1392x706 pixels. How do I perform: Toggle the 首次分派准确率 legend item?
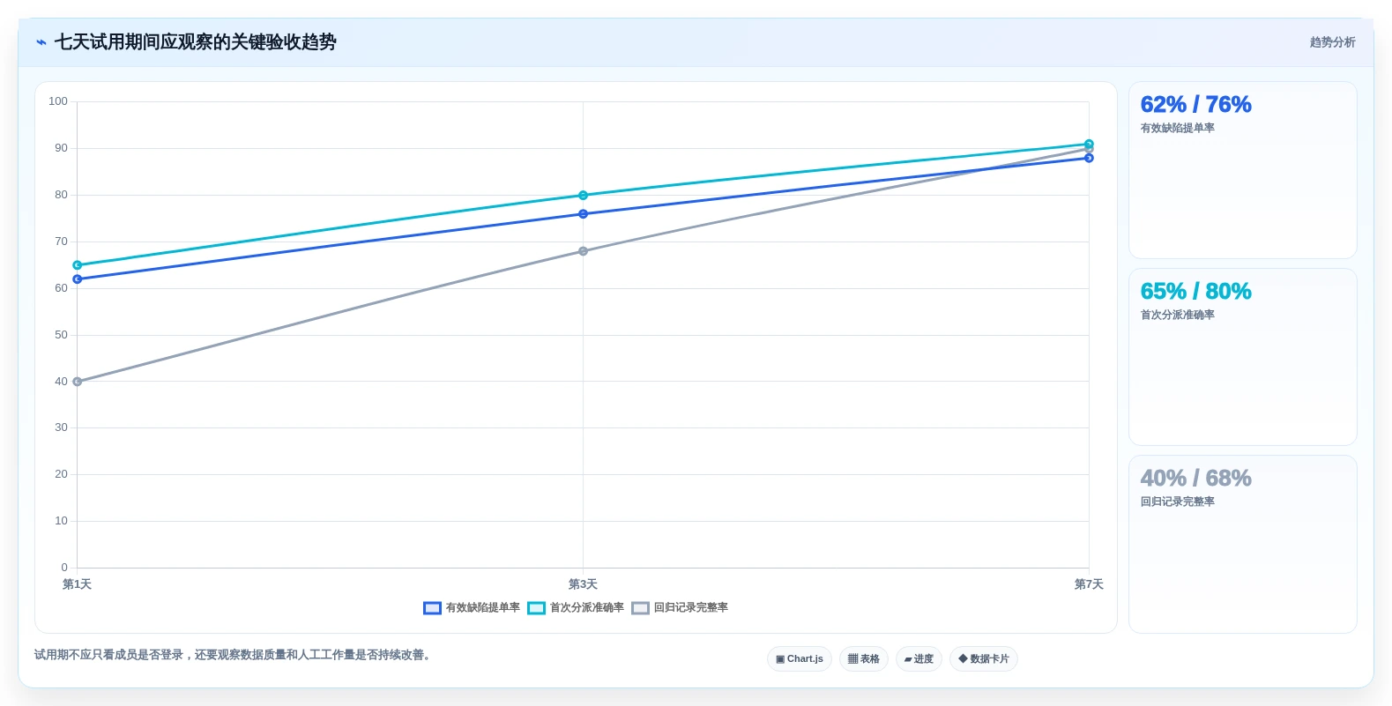(576, 608)
